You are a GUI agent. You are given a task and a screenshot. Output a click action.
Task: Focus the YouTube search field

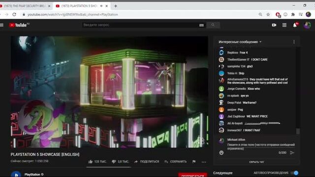coord(140,25)
